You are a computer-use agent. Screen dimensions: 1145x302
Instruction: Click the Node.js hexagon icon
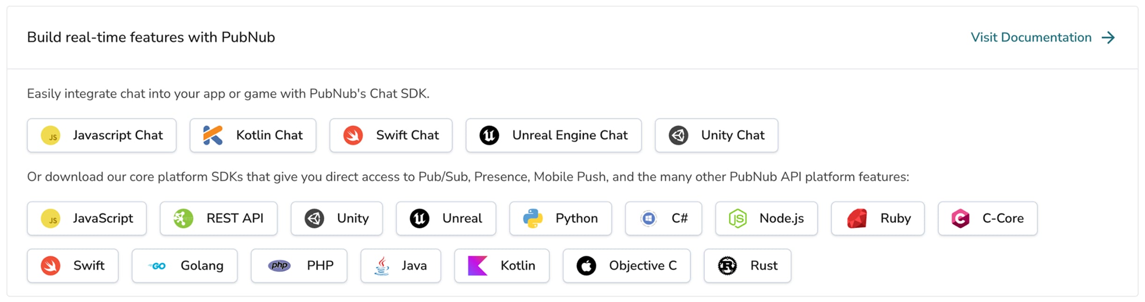(x=737, y=219)
